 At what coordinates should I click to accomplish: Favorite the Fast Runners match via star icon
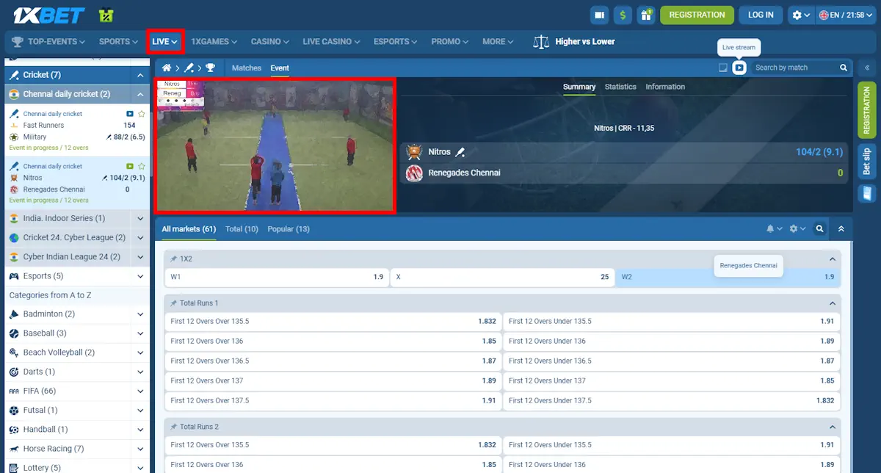pyautogui.click(x=141, y=113)
